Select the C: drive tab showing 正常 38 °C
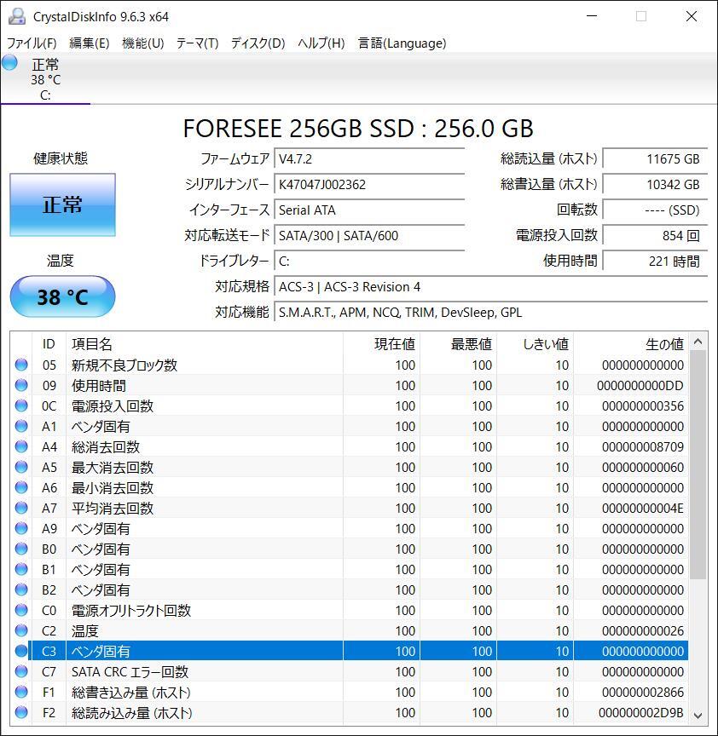 coord(45,79)
